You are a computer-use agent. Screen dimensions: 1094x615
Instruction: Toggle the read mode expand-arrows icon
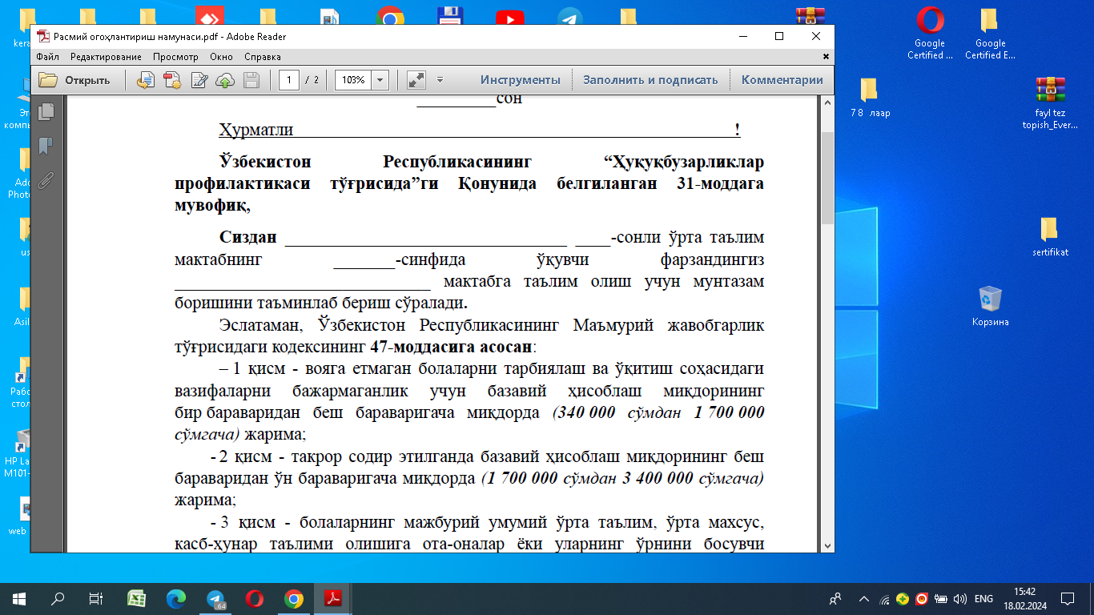point(416,80)
